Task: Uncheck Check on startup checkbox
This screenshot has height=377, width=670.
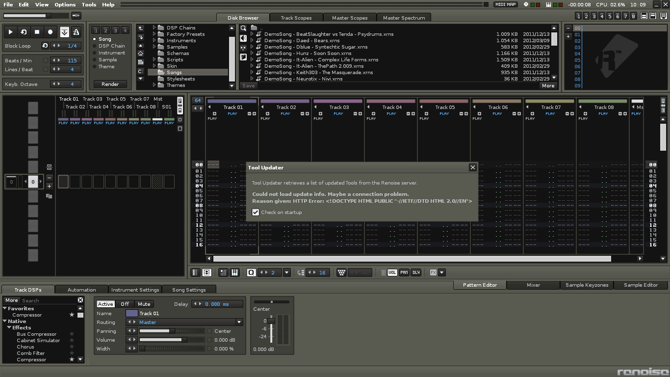Action: point(256,212)
